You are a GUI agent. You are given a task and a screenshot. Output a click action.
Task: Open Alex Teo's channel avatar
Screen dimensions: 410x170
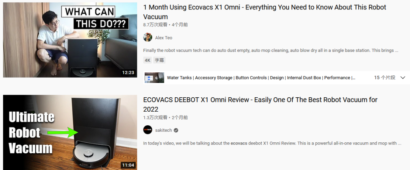coord(148,37)
